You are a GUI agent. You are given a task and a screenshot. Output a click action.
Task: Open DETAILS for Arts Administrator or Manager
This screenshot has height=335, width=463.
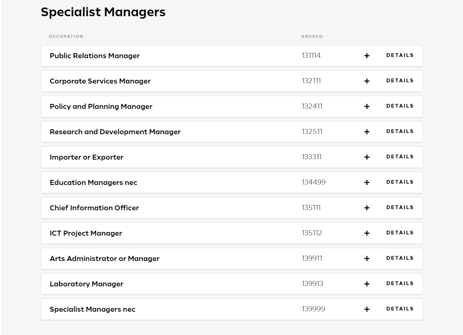click(400, 258)
